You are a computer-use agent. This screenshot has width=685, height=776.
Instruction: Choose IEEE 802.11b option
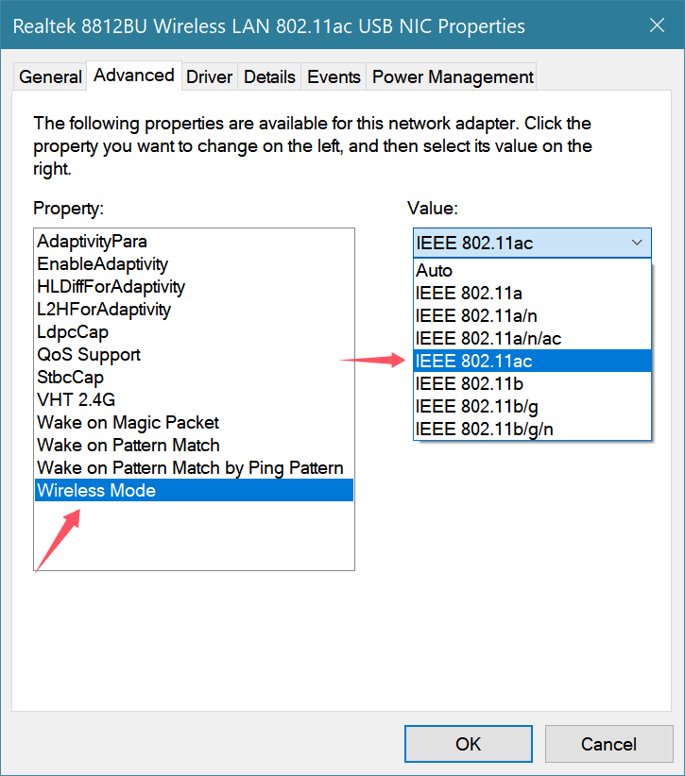click(532, 383)
